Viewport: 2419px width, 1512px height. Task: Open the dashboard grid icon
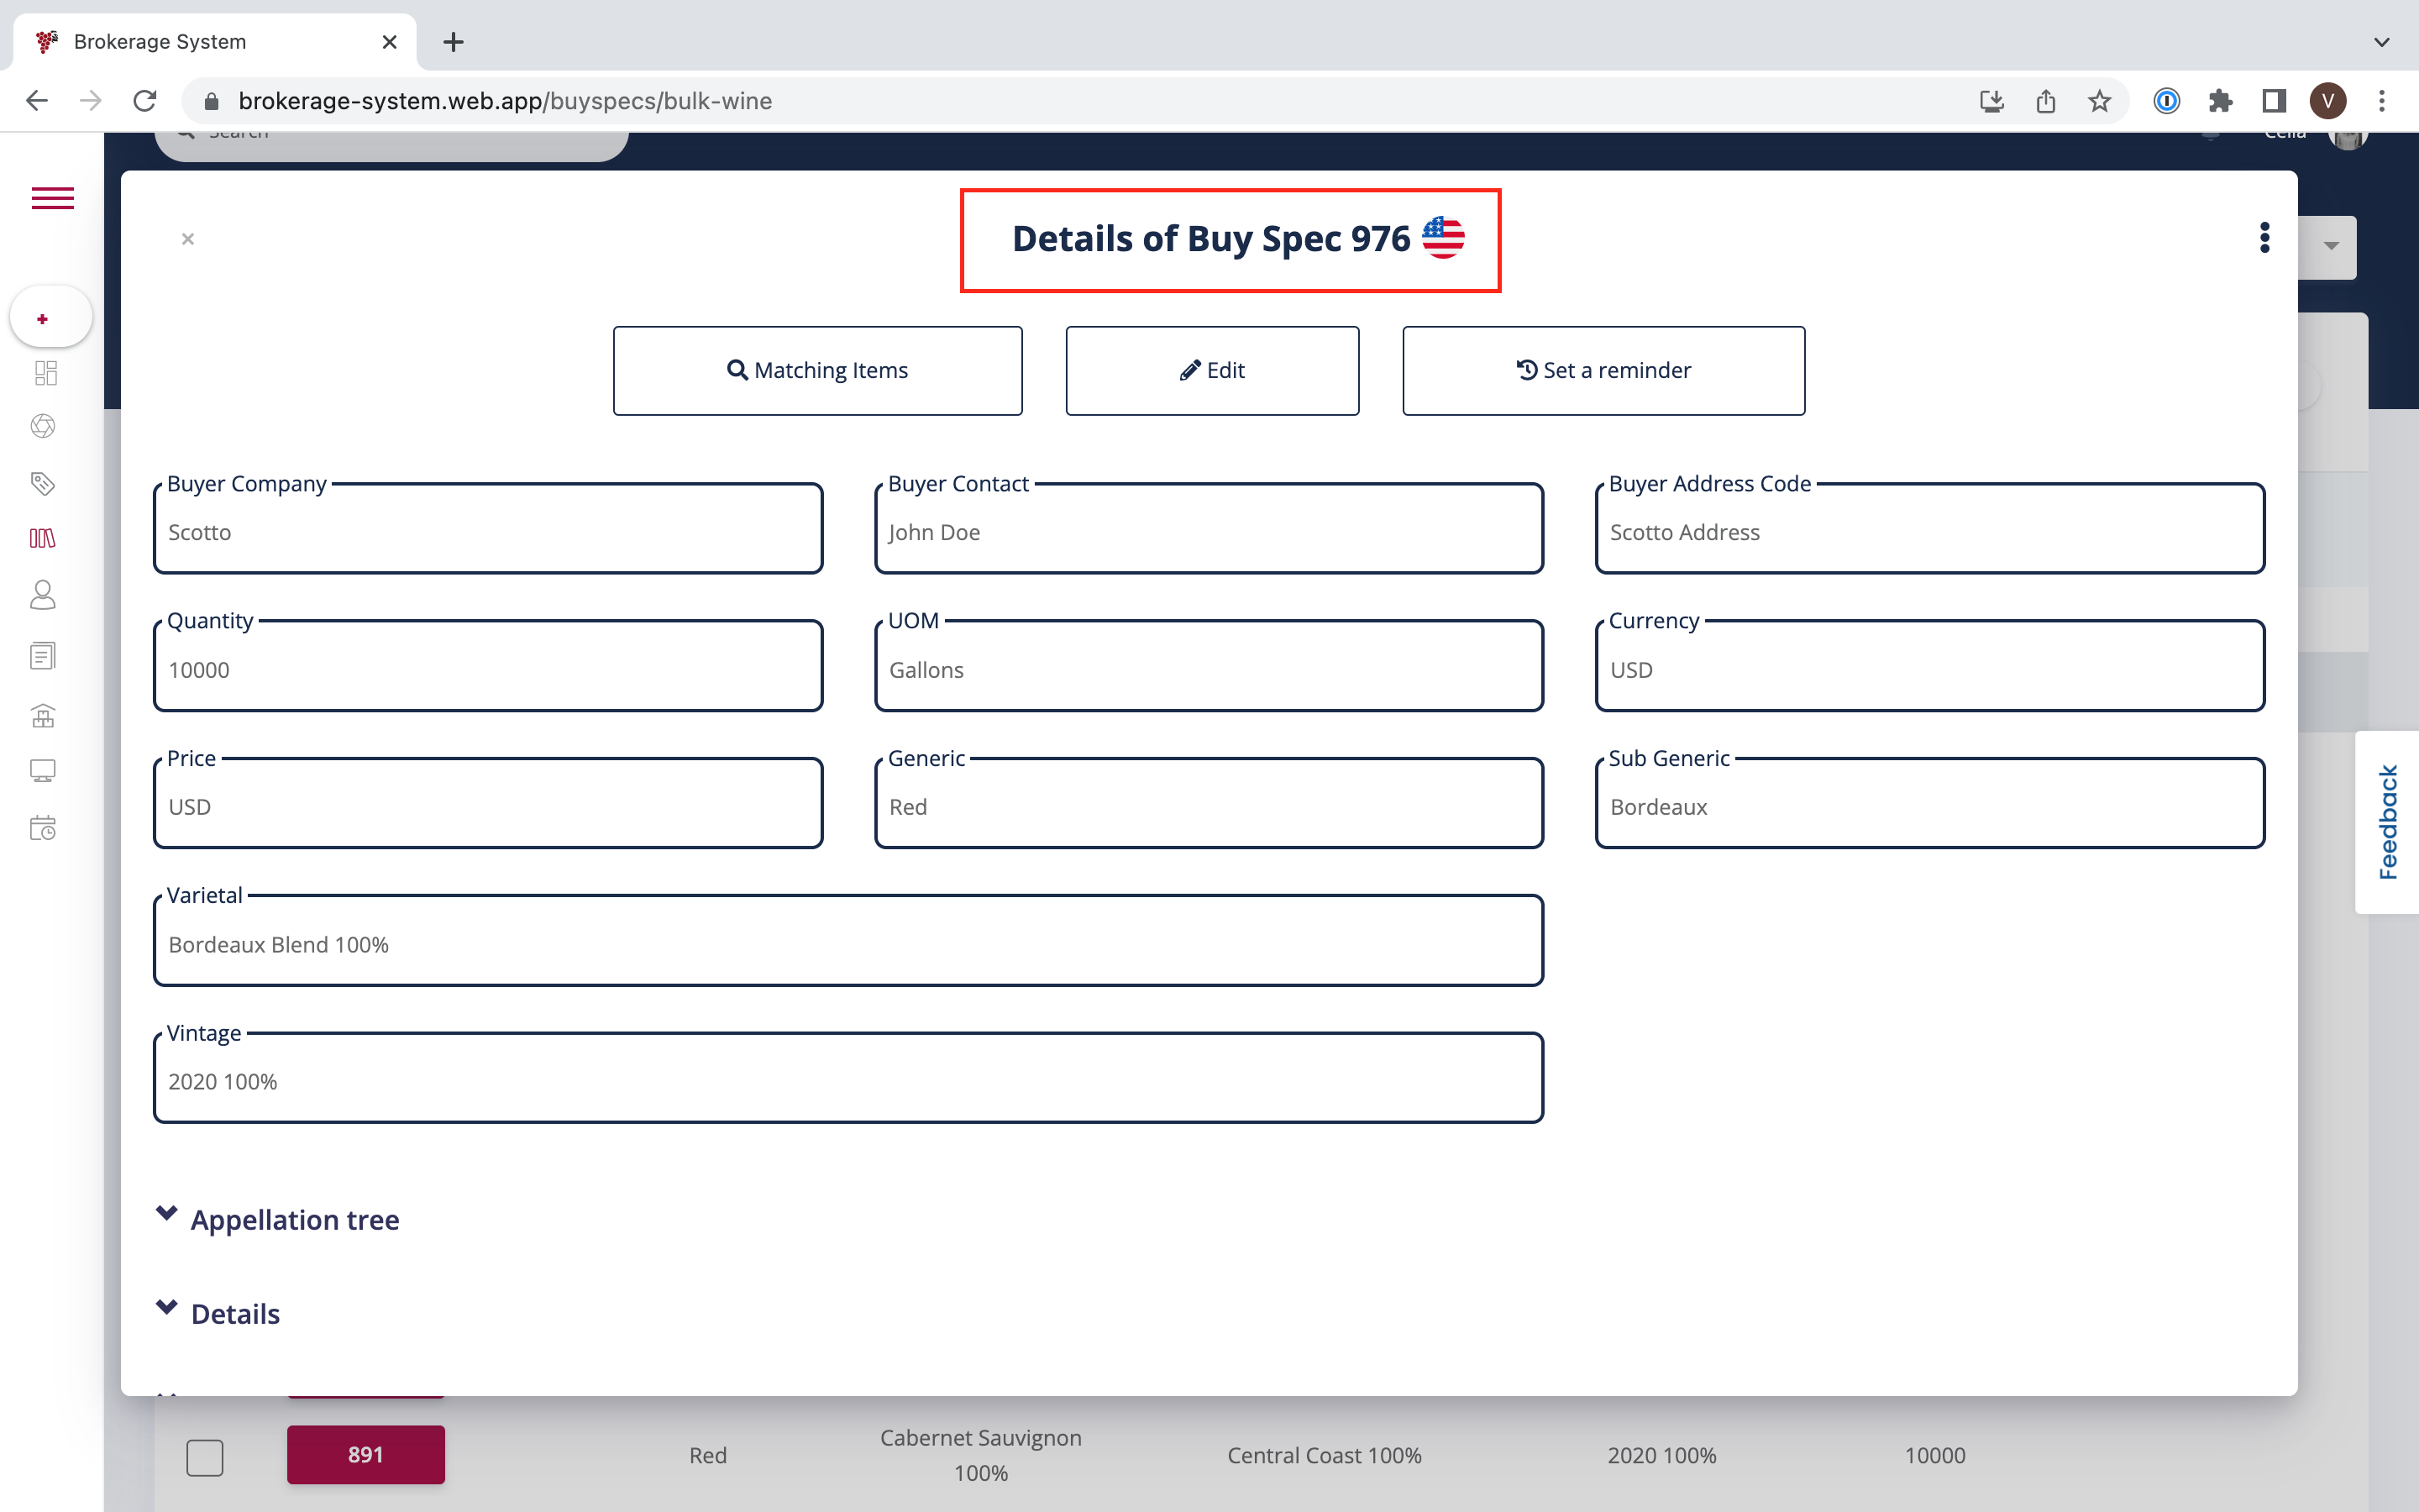45,373
